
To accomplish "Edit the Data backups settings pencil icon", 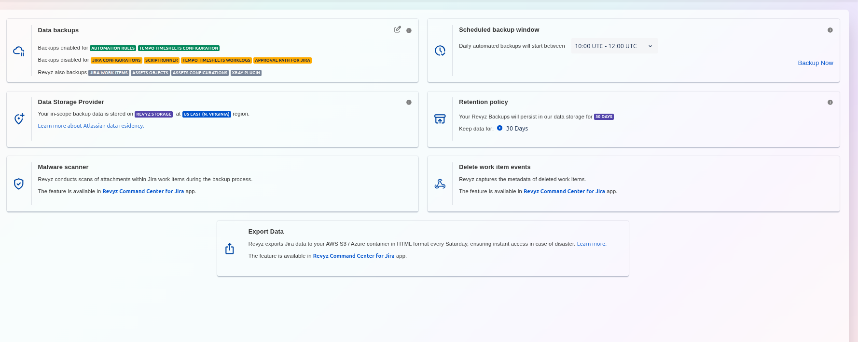I will pos(398,29).
